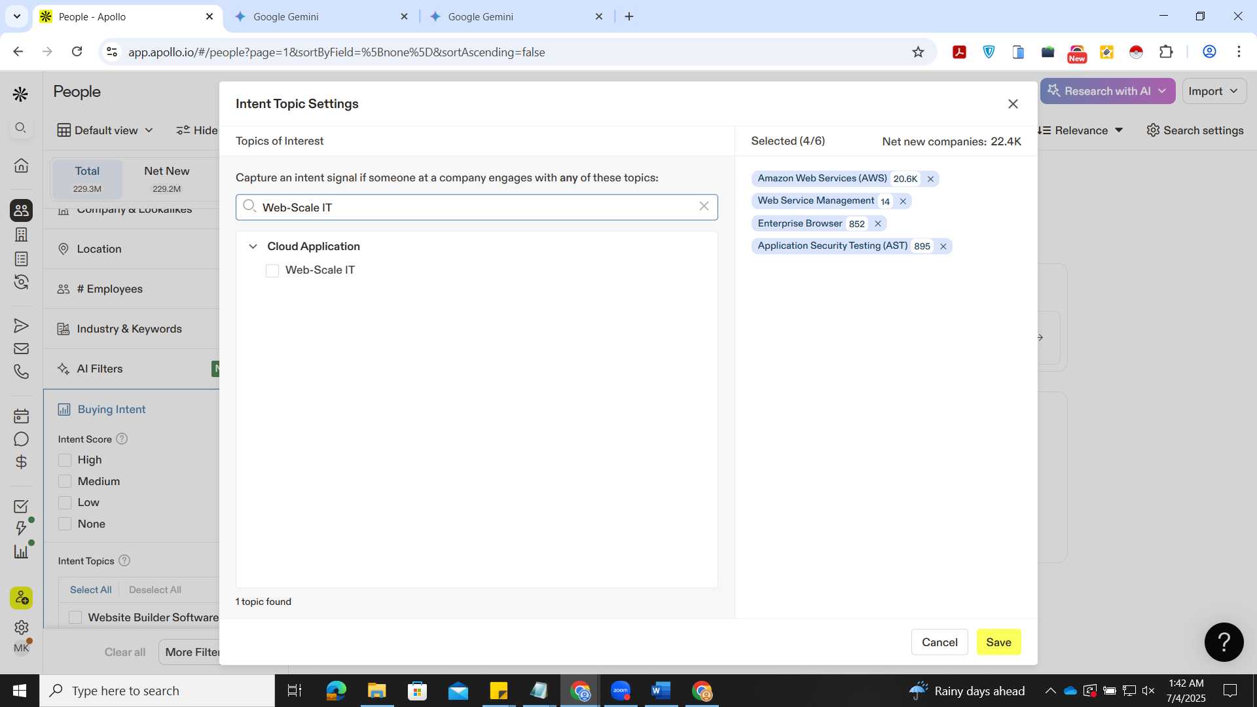Open search in Apollo sidebar
The width and height of the screenshot is (1257, 707).
coord(21,128)
